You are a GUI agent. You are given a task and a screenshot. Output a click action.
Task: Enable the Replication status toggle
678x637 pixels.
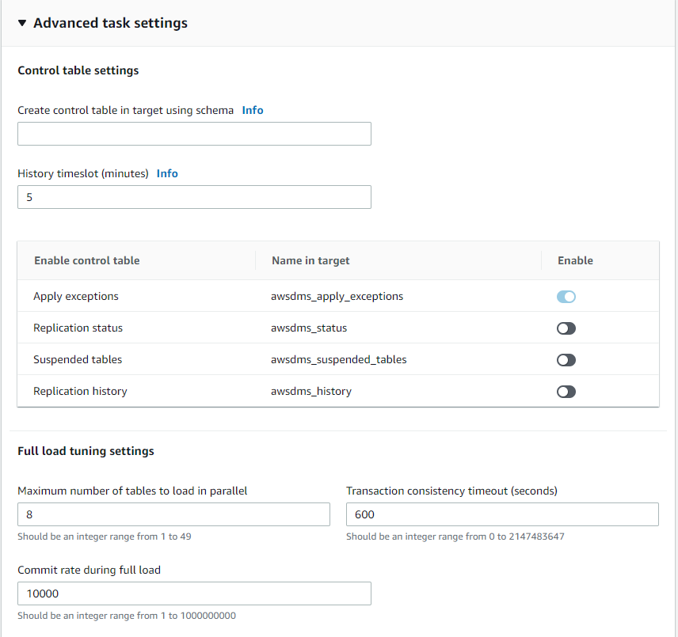coord(566,328)
